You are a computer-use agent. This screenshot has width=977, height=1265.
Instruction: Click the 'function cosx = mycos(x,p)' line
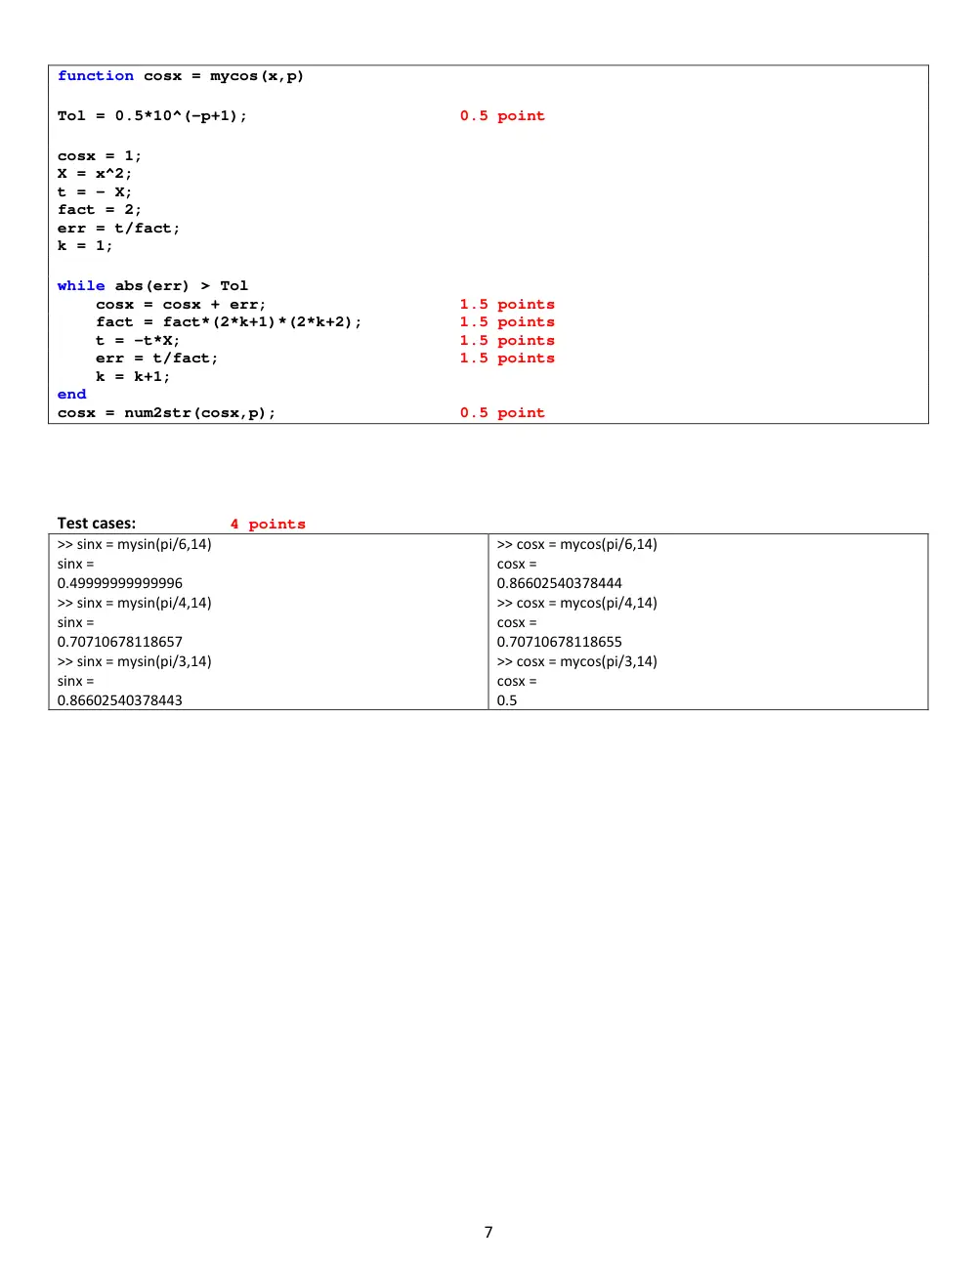point(181,76)
